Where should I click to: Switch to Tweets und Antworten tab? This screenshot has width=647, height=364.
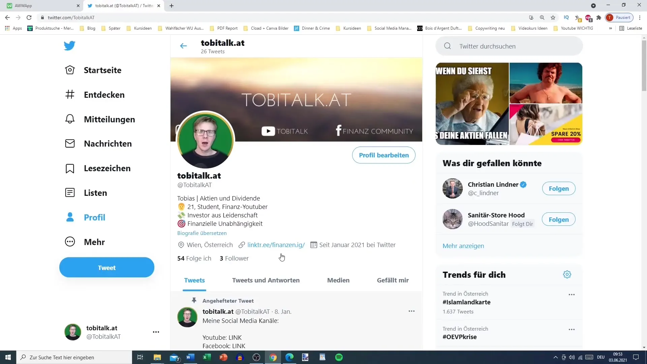point(266,280)
